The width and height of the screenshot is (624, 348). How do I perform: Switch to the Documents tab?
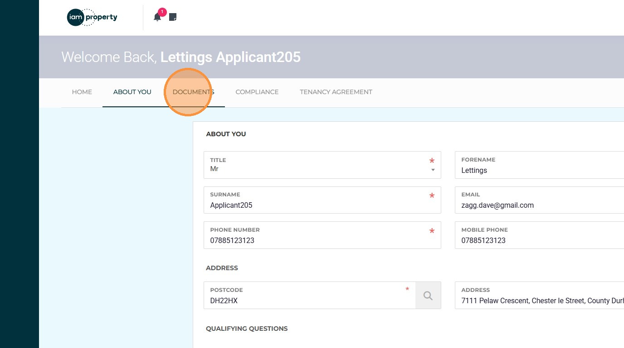click(193, 92)
